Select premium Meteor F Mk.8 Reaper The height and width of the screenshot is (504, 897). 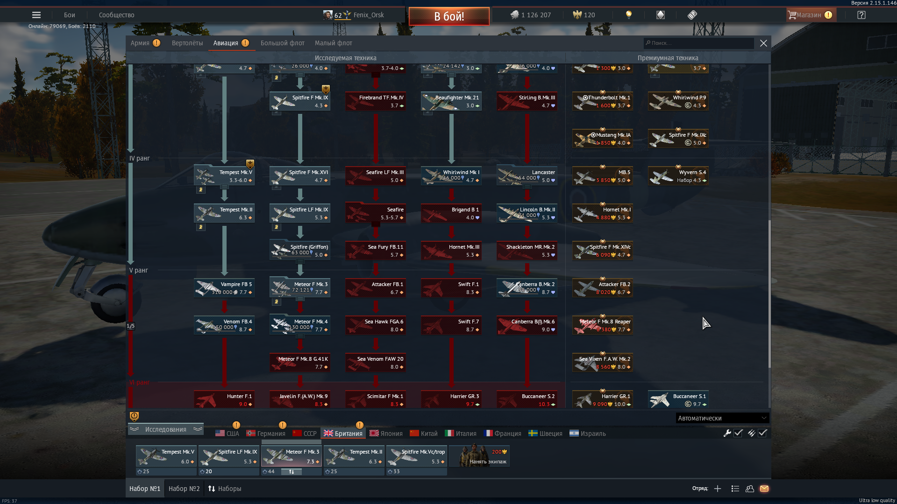pyautogui.click(x=603, y=325)
